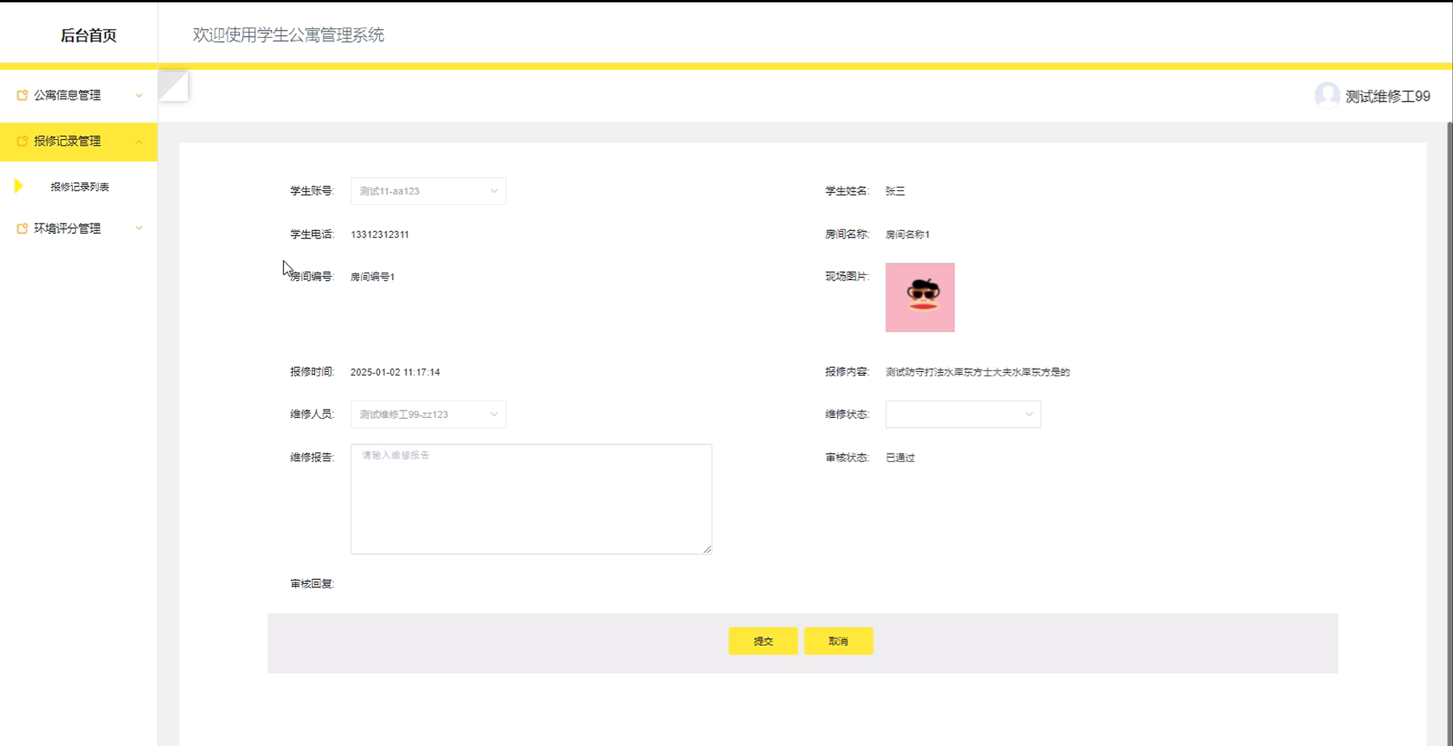Click the 测试维修工99 username

point(1387,97)
